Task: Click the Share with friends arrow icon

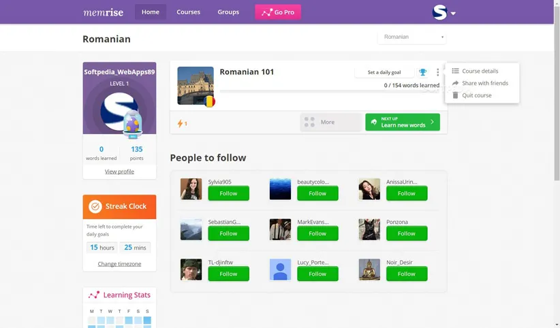Action: 455,83
